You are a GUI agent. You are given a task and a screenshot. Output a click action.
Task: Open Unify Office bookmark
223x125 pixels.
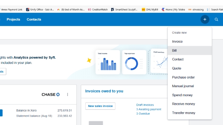[x=40, y=9]
